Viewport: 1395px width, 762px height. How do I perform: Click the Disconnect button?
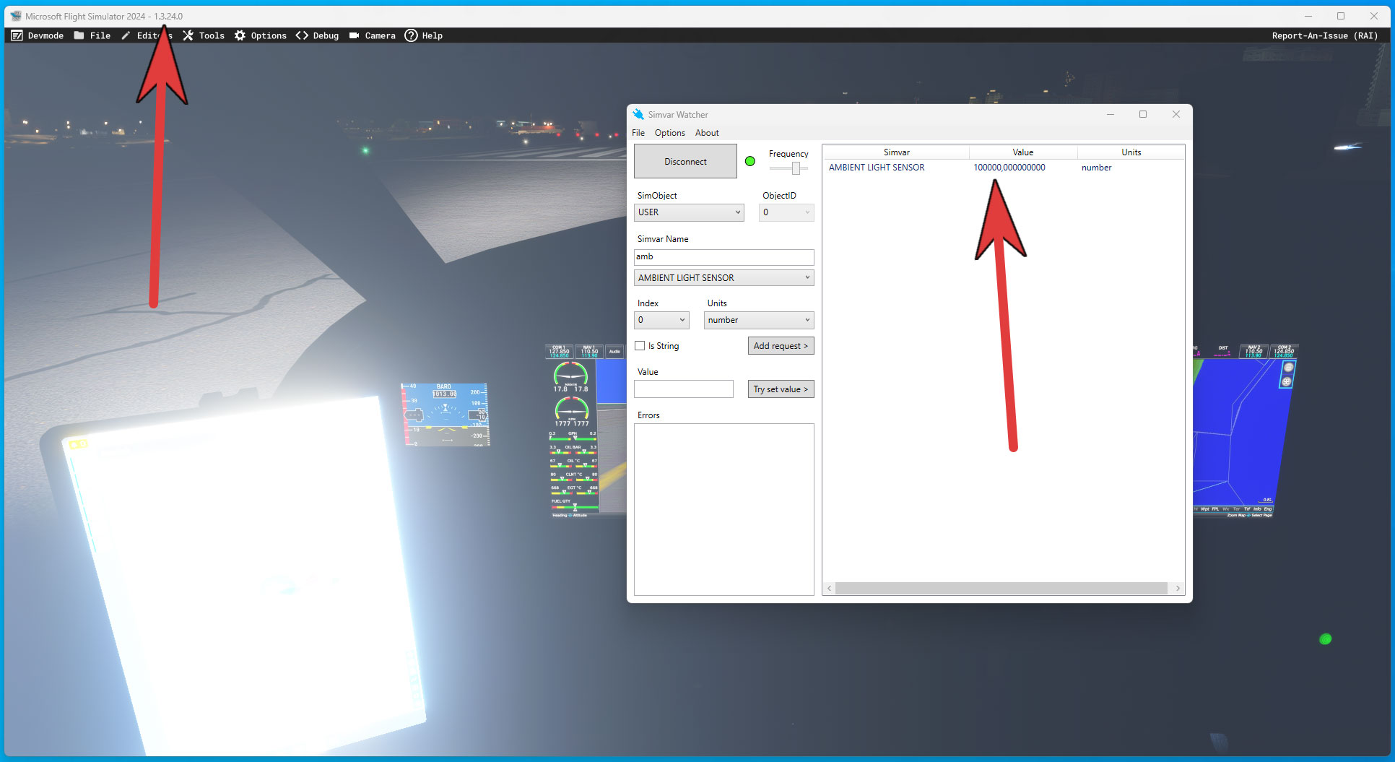[x=685, y=161]
